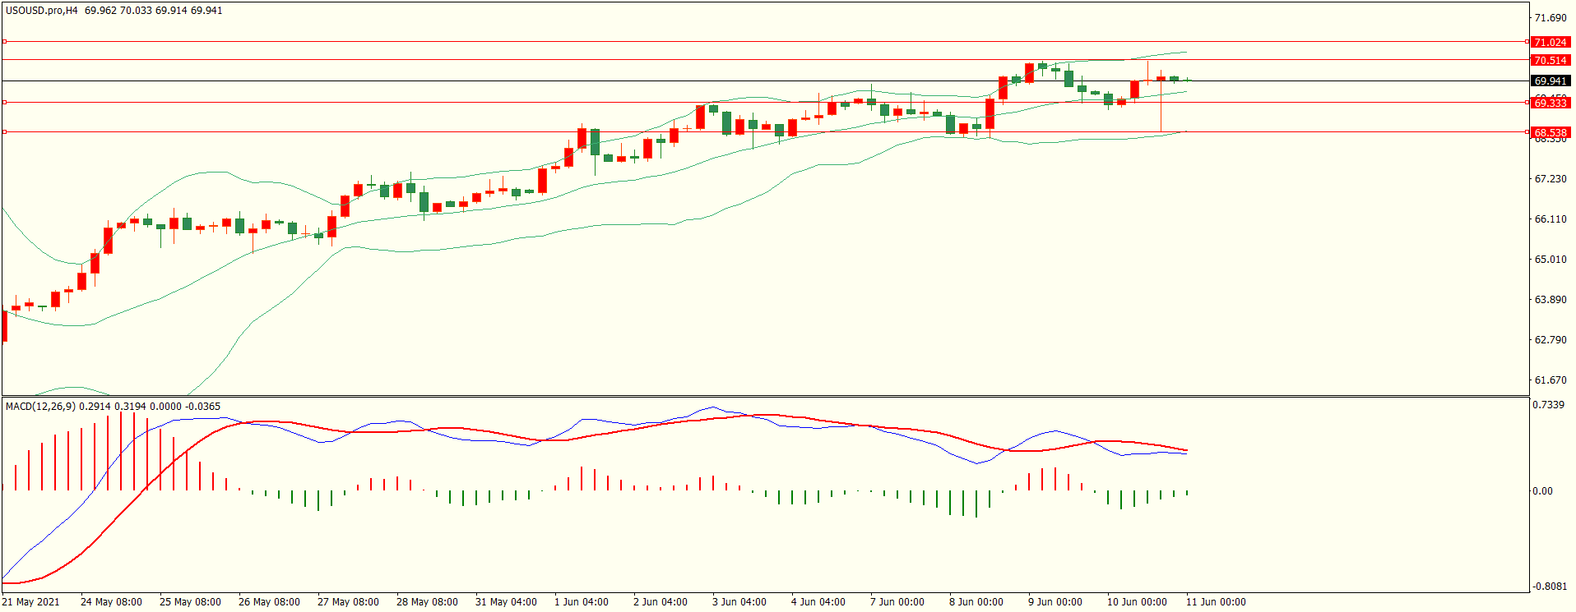The image size is (1576, 612).
Task: Click the 2 Jun 04:00 time label
Action: (x=661, y=601)
